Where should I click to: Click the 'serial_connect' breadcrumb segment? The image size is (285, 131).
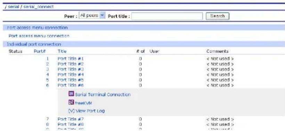[39, 7]
